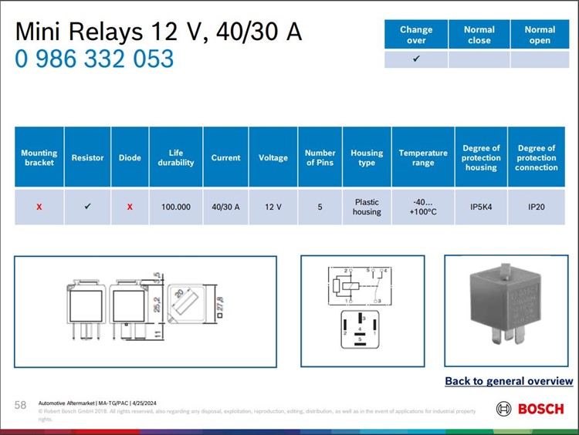Click the IP5K4 protection value cell
Image resolution: width=579 pixels, height=435 pixels.
(x=481, y=207)
